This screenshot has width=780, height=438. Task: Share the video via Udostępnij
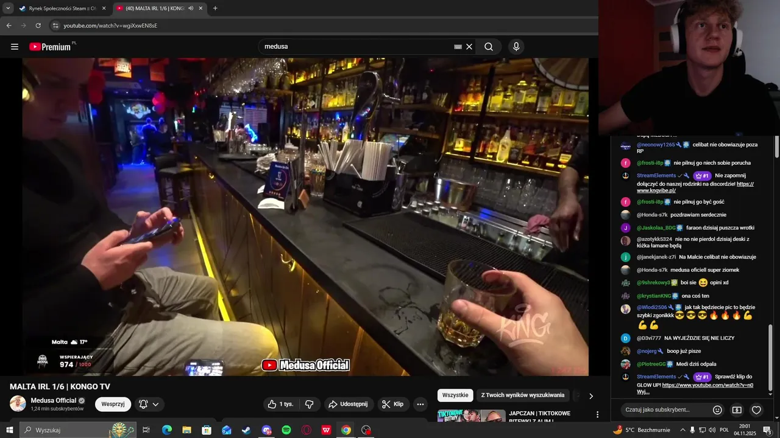click(x=348, y=404)
